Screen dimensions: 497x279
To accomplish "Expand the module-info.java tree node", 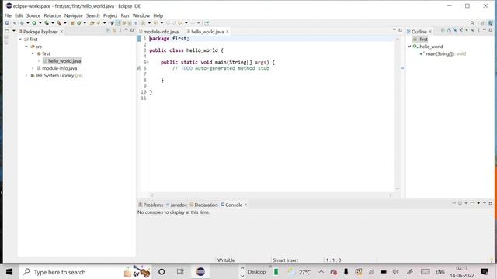I will coord(33,68).
